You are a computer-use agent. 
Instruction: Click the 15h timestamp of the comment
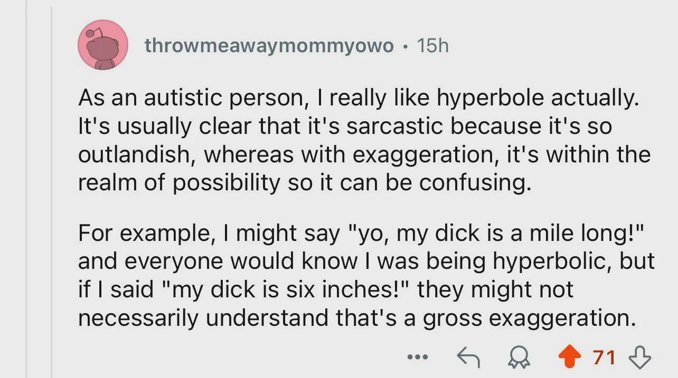432,46
